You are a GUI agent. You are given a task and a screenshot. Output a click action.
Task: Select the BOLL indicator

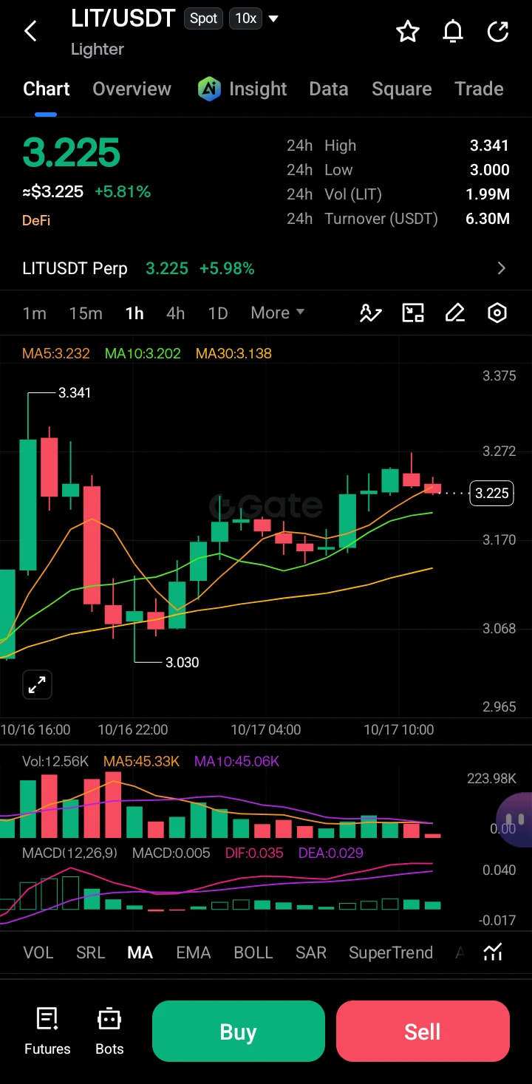253,952
